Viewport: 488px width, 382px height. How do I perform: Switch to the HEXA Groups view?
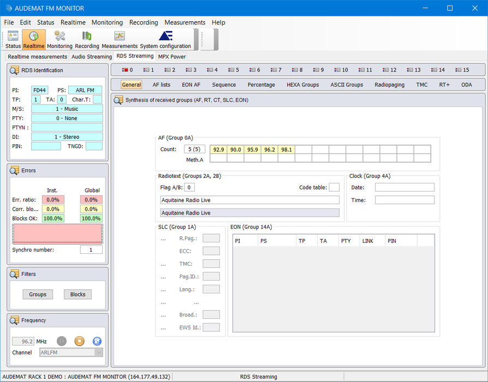click(x=302, y=85)
